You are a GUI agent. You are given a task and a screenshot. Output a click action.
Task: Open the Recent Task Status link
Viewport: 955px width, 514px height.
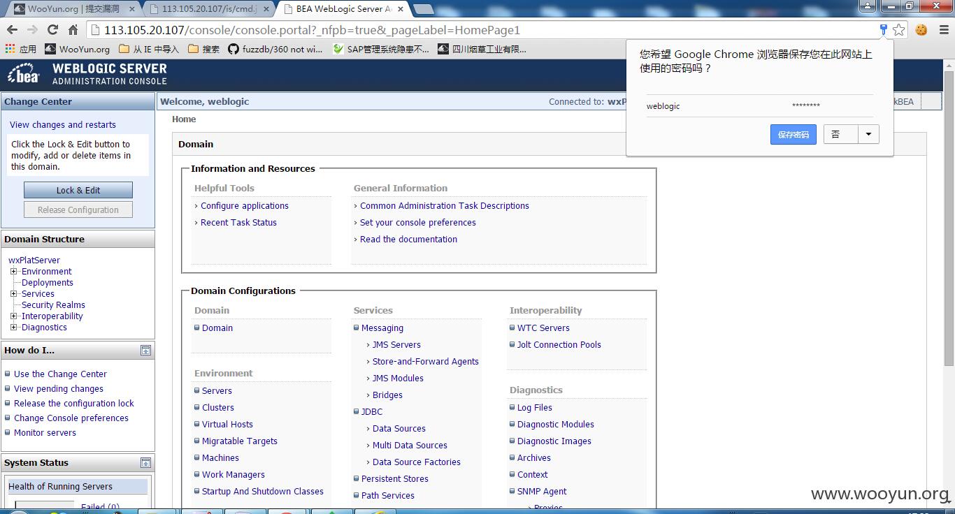tap(238, 223)
